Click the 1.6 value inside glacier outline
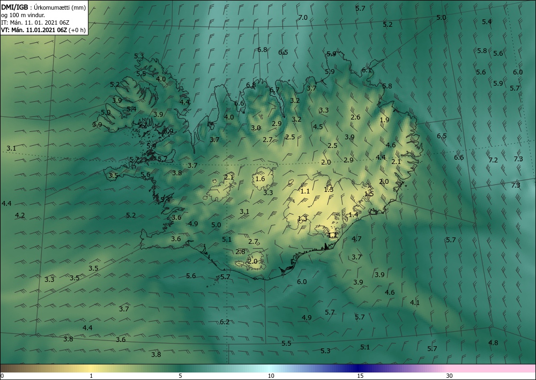This screenshot has height=380, width=536. (260, 178)
